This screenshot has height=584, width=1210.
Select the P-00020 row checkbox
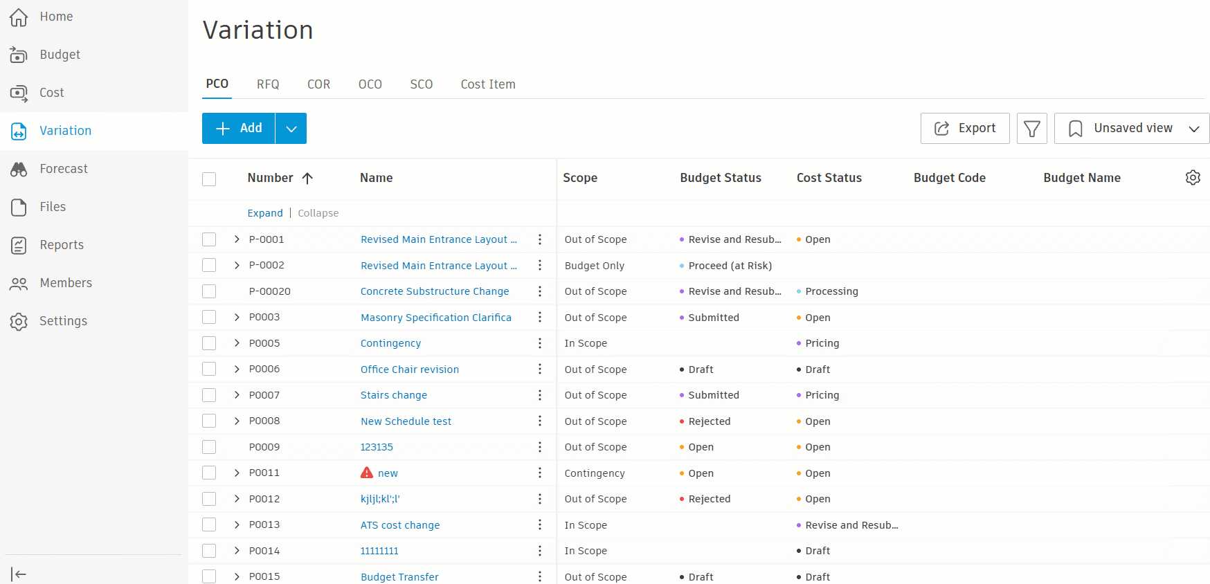tap(209, 291)
